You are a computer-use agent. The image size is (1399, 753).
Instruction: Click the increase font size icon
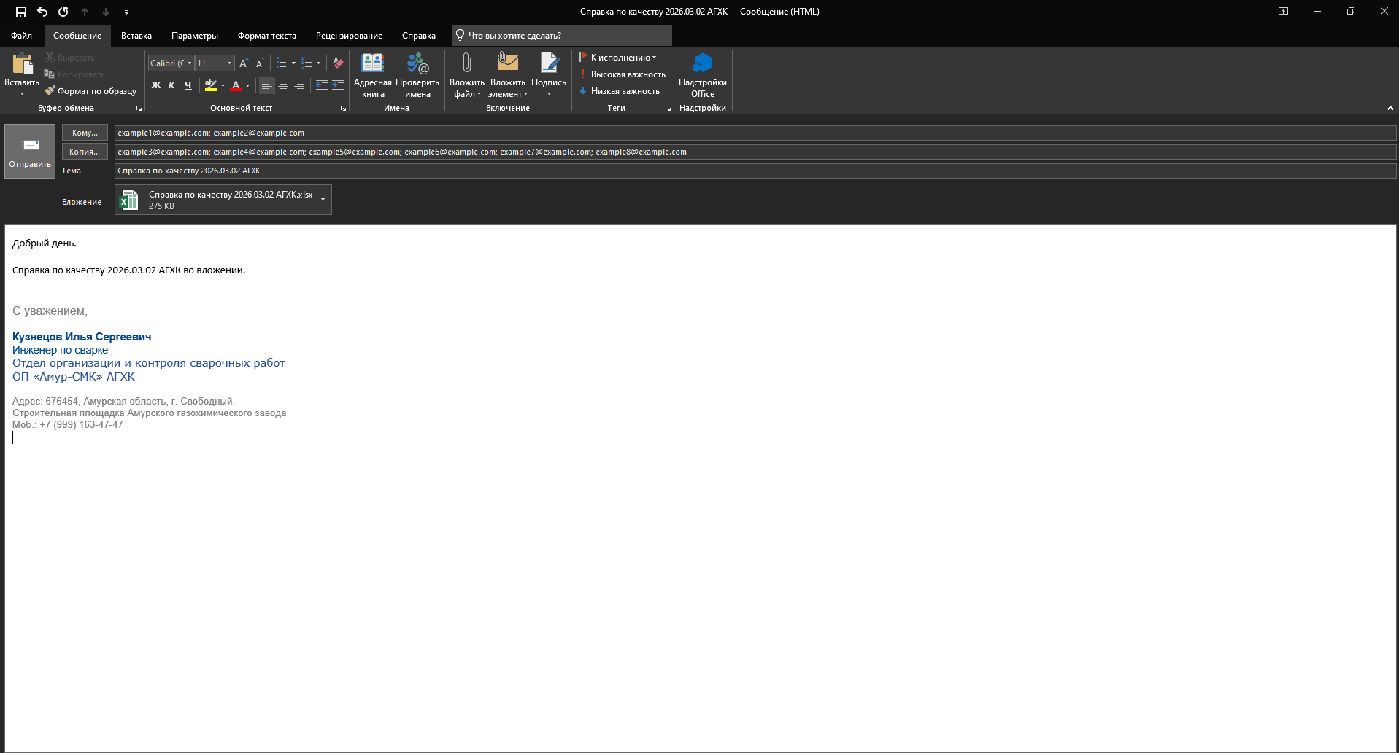244,63
